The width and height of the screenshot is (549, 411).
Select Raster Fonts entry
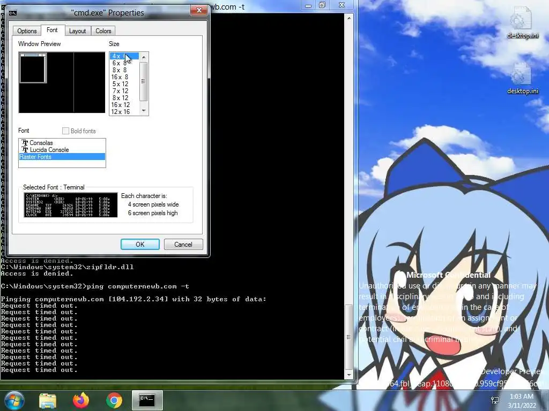(62, 157)
